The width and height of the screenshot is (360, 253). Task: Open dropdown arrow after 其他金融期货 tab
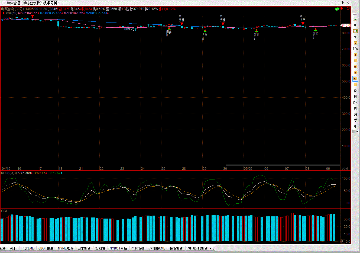pos(210,249)
